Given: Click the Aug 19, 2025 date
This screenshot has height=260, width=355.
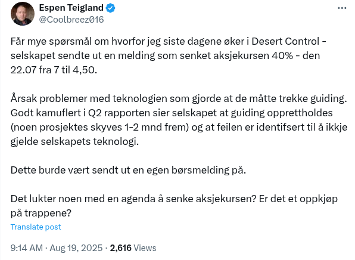Looking at the screenshot, I should click(x=76, y=248).
